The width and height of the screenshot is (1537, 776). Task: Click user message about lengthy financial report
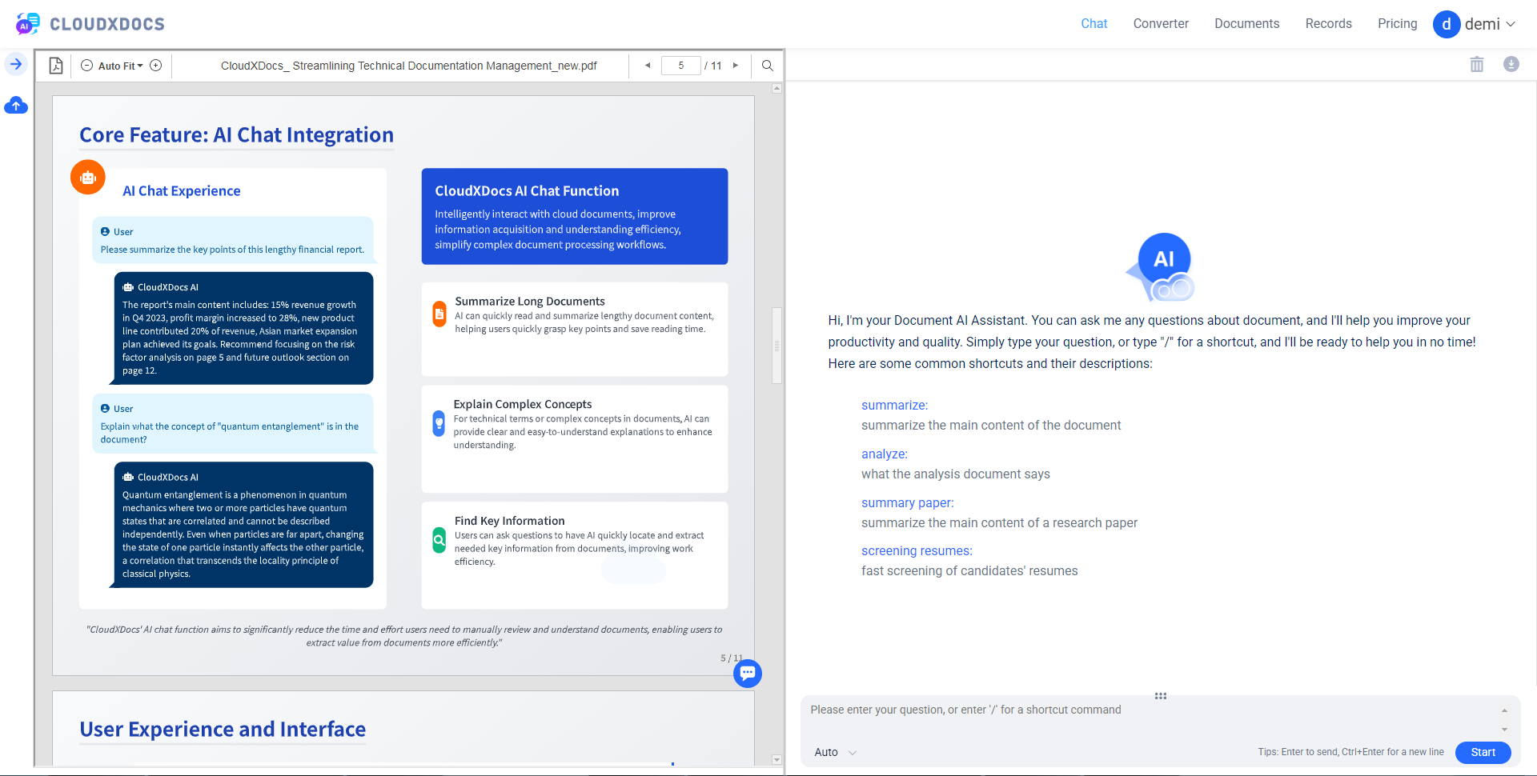pyautogui.click(x=232, y=240)
